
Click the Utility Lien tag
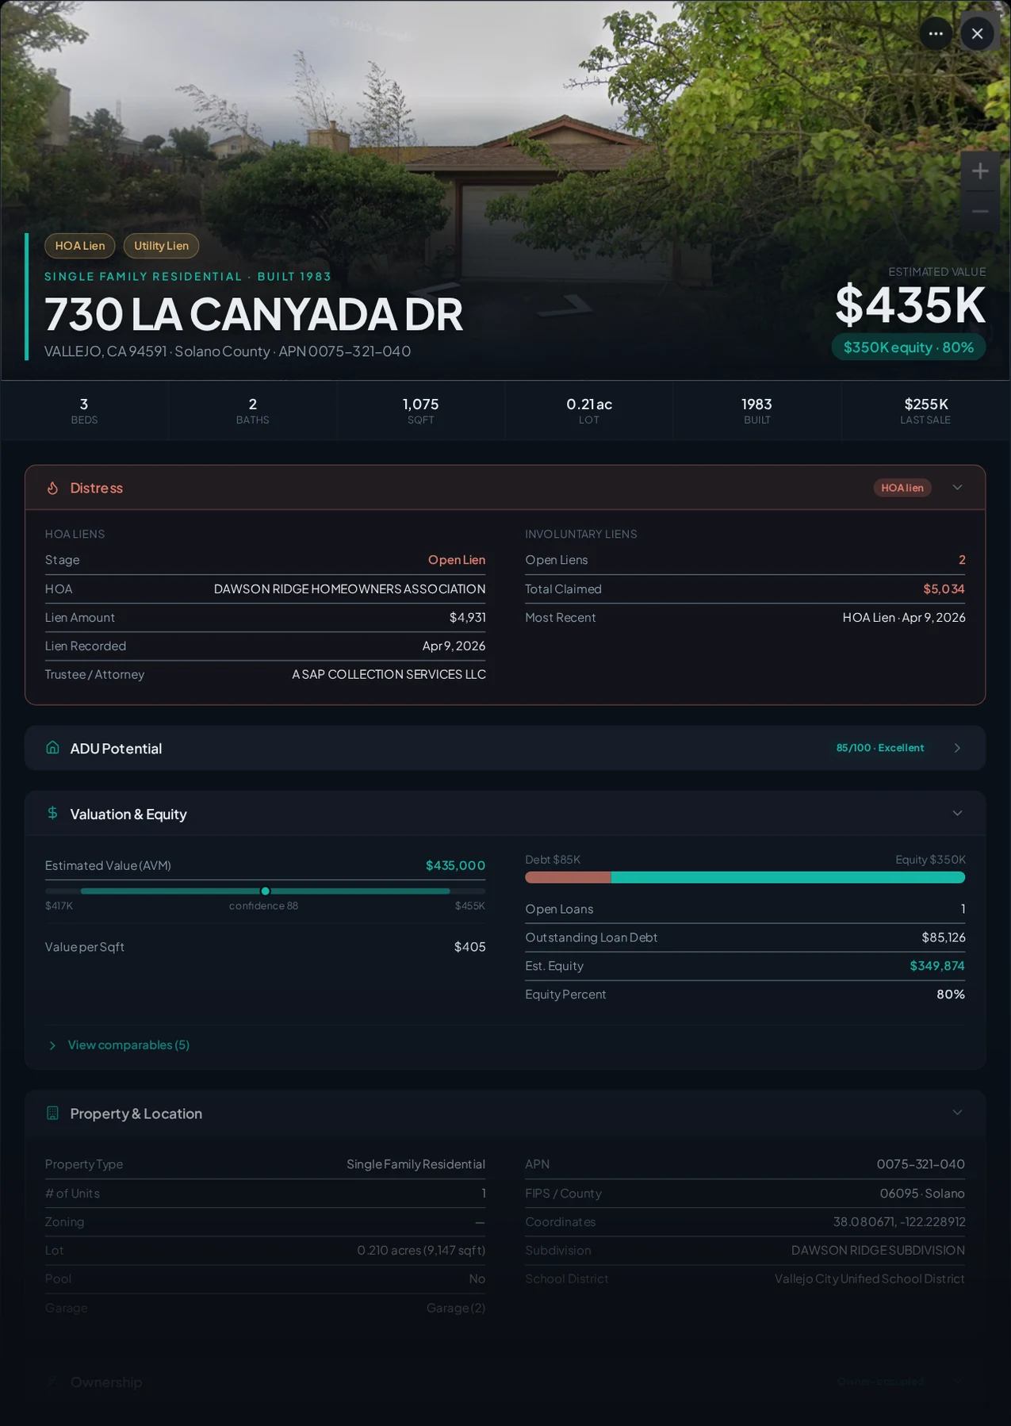161,246
